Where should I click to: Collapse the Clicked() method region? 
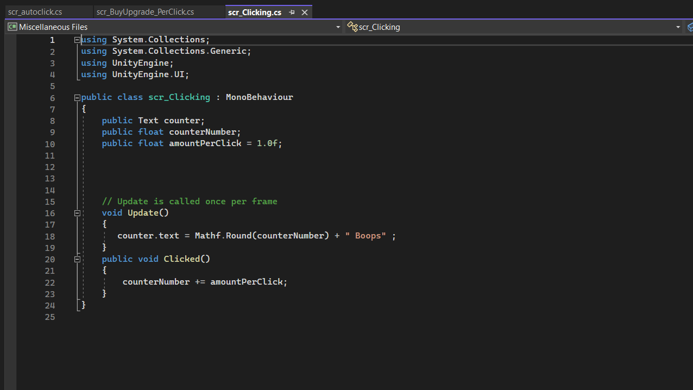[x=77, y=259]
